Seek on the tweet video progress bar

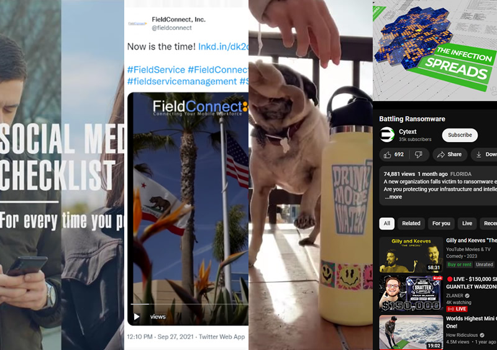tap(189, 304)
